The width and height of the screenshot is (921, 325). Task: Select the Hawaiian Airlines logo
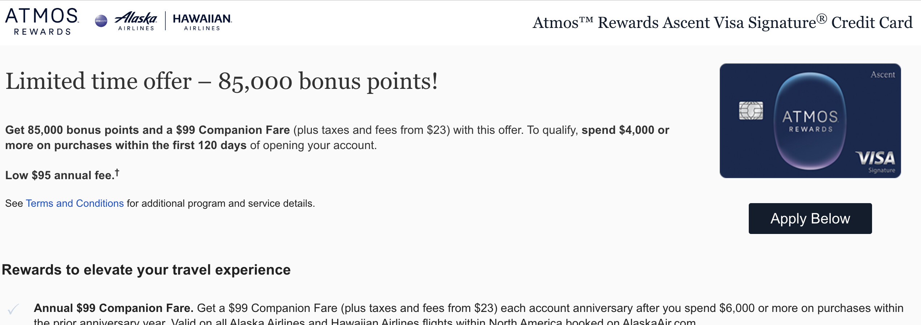202,21
